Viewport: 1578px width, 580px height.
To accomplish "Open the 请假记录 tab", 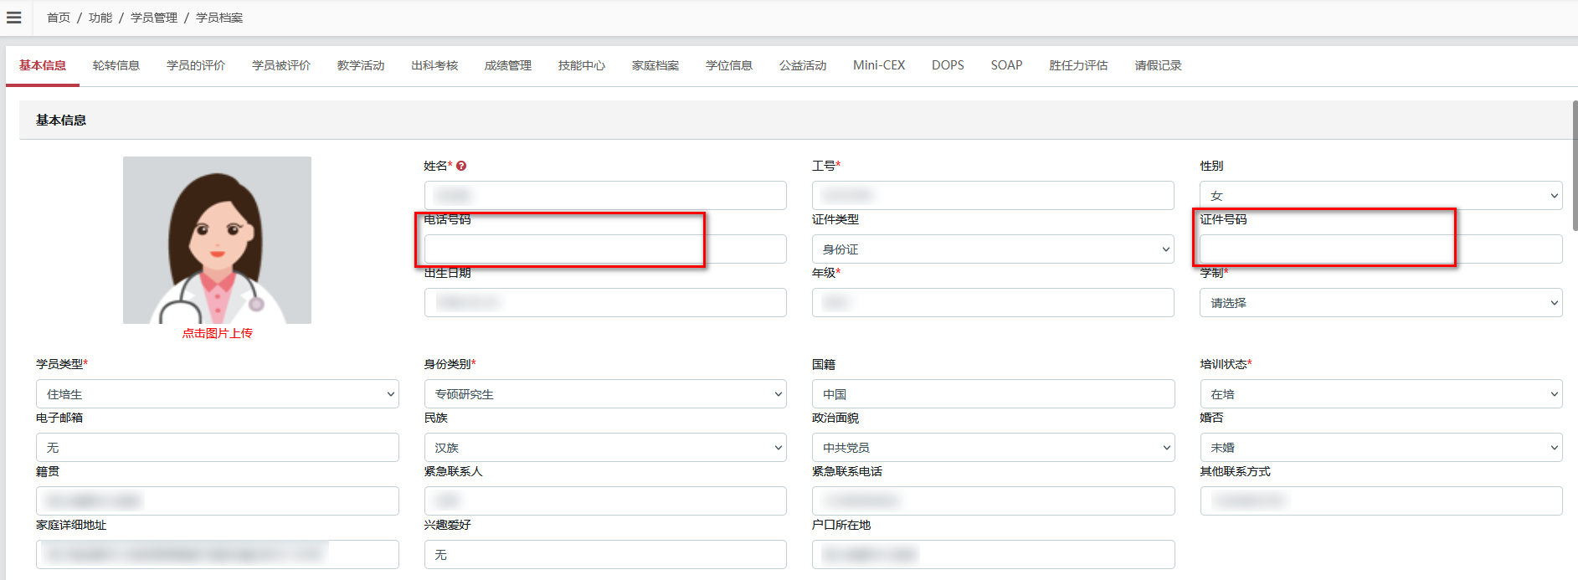I will [x=1158, y=65].
